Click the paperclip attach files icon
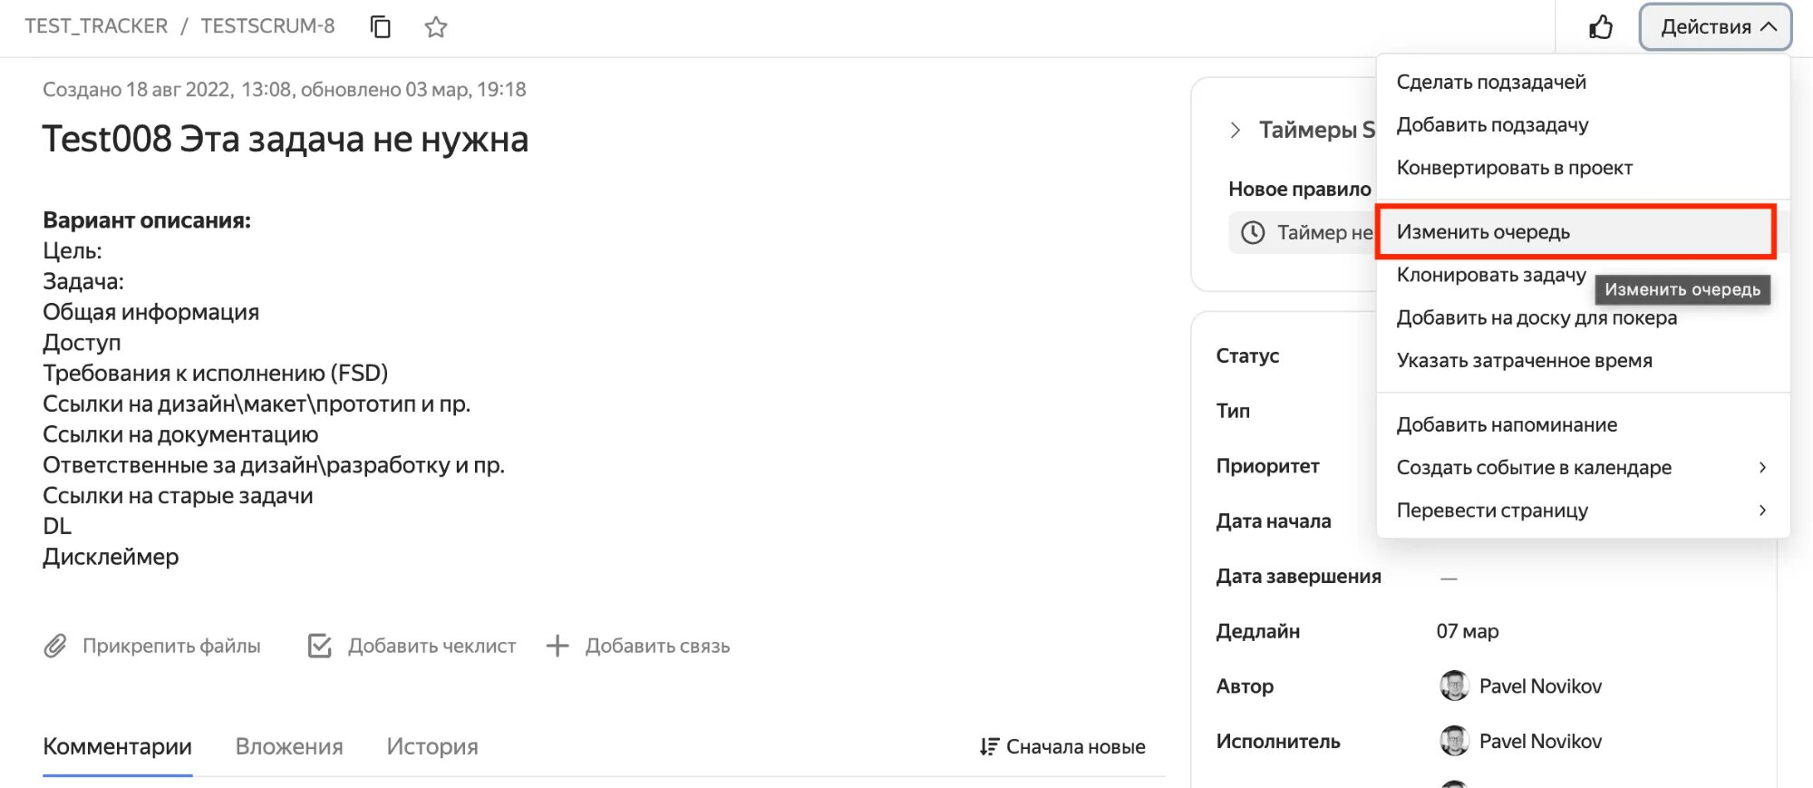Image resolution: width=1813 pixels, height=788 pixels. [55, 646]
